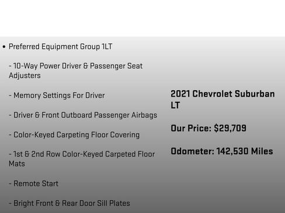285x213 pixels.
Task: Click the bullet before Preferred Equipment Group
Action: (x=4, y=47)
